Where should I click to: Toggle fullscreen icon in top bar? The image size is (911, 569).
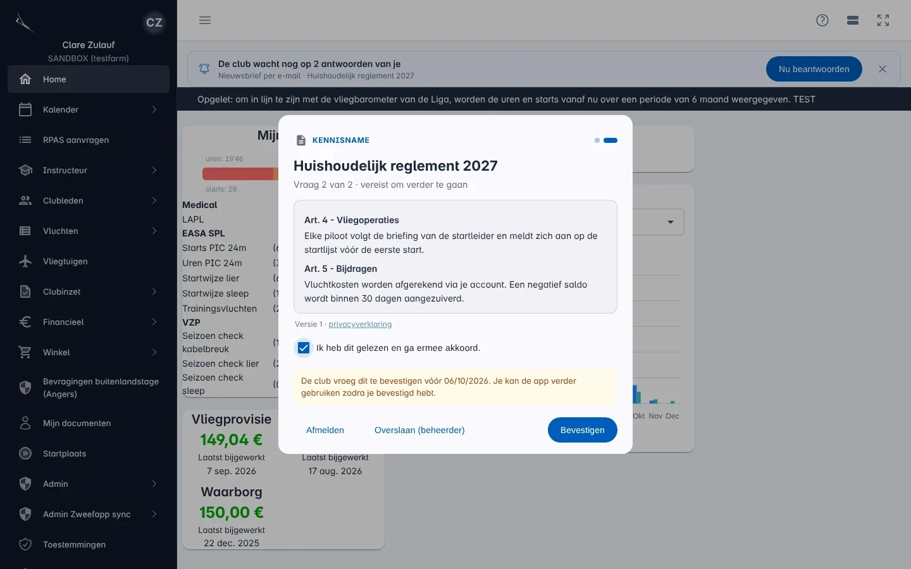click(883, 20)
